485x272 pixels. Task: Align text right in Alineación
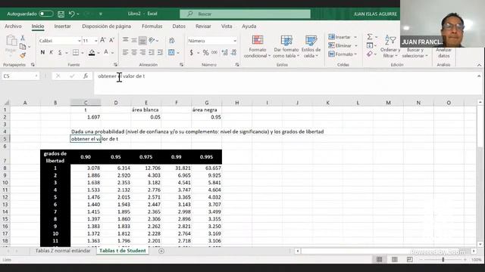pos(142,52)
